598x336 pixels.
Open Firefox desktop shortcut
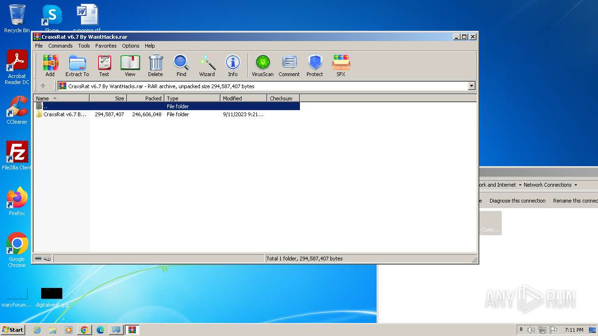coord(17,202)
